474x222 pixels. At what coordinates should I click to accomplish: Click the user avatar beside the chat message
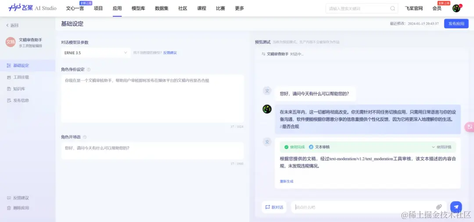(267, 109)
